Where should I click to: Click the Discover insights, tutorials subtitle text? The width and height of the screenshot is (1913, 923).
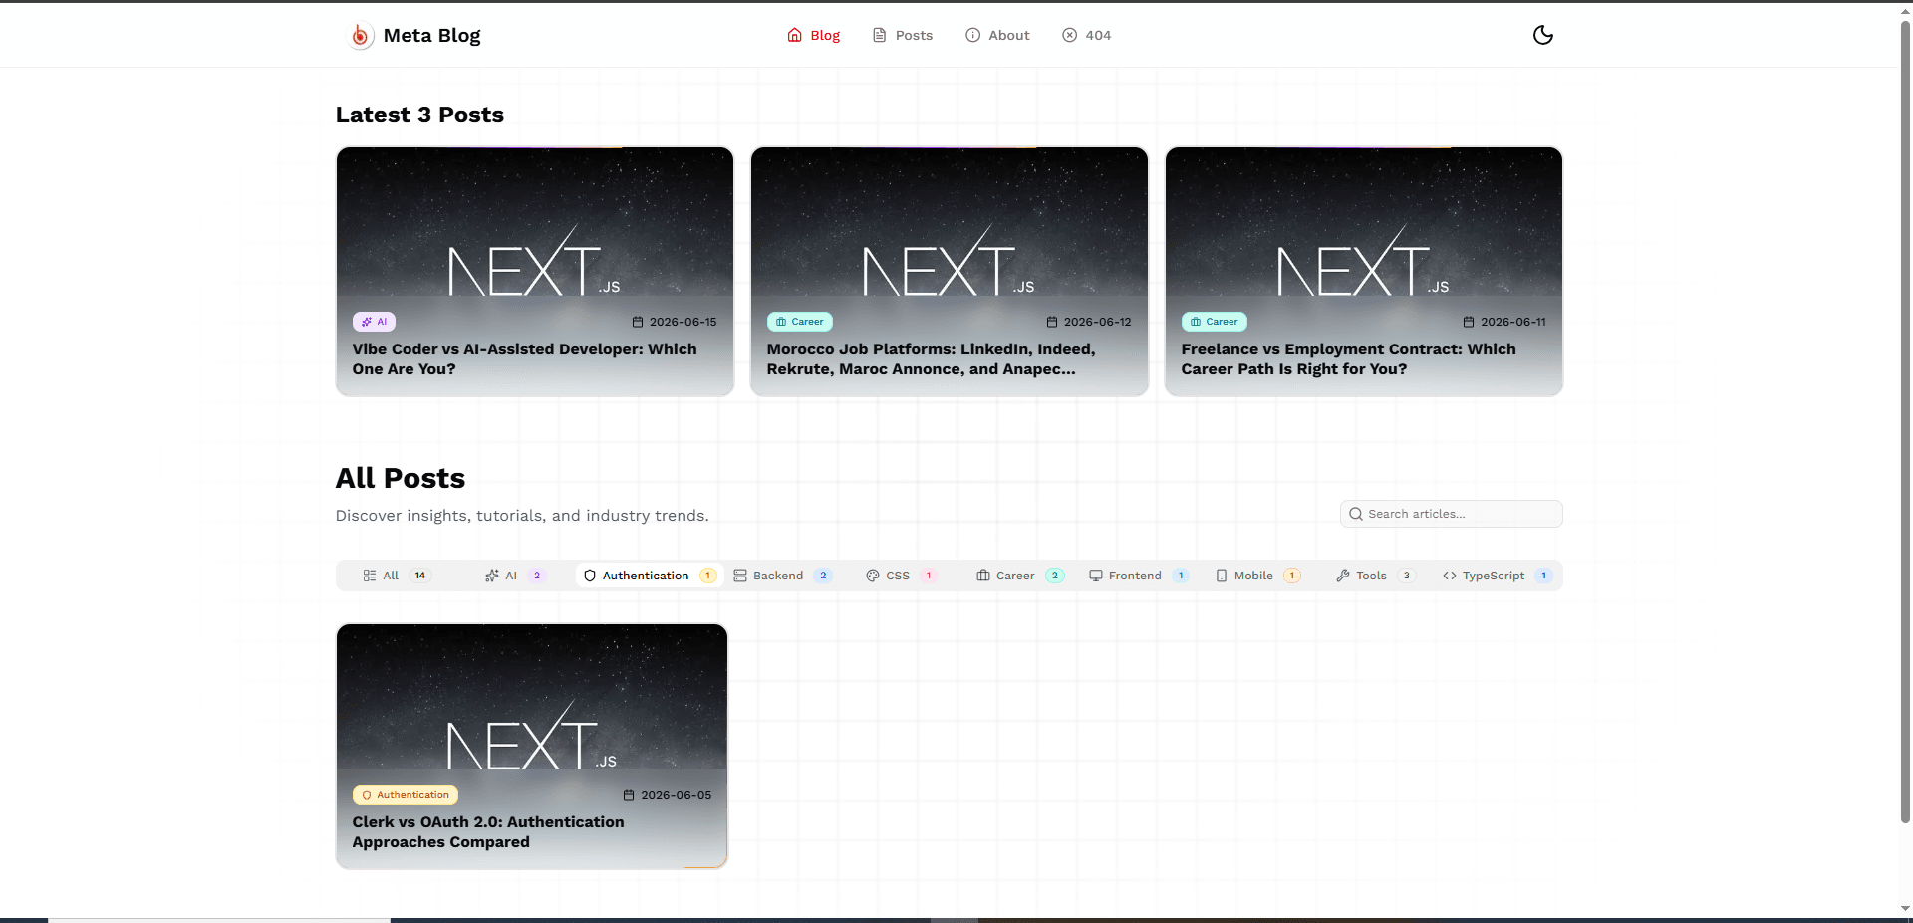[x=522, y=516]
